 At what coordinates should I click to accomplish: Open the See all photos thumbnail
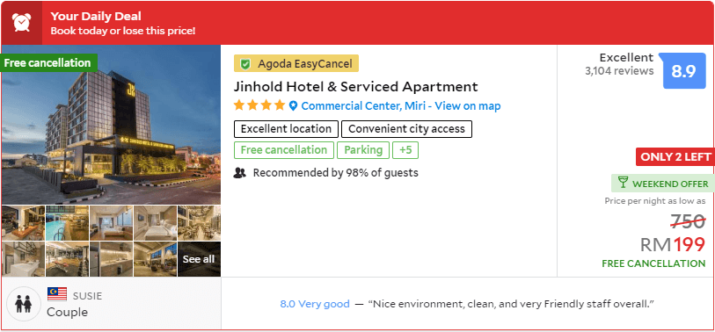(199, 259)
